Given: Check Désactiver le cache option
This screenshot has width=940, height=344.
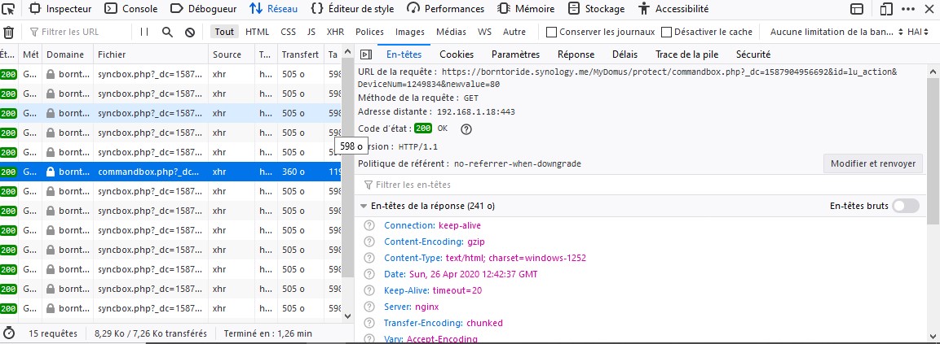Looking at the screenshot, I should (667, 33).
